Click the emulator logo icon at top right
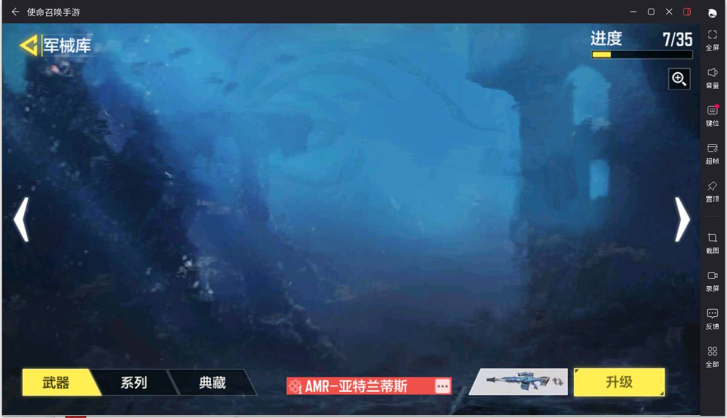 [x=712, y=13]
